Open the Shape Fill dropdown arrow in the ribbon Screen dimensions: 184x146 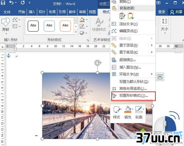87,20
